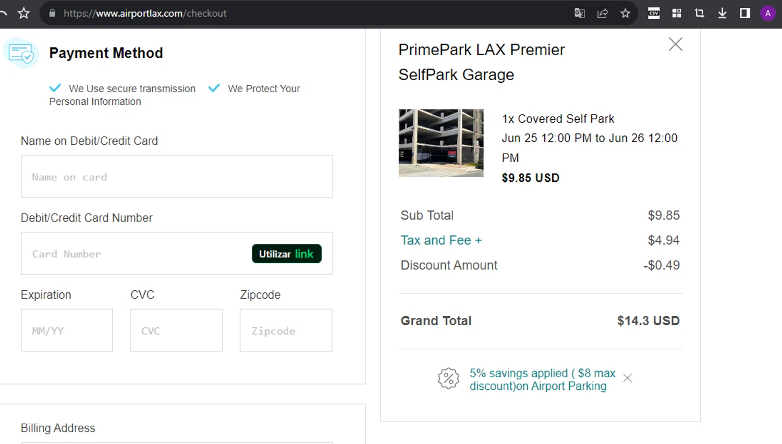The image size is (782, 444).
Task: Open the purple profile avatar
Action: coord(768,14)
